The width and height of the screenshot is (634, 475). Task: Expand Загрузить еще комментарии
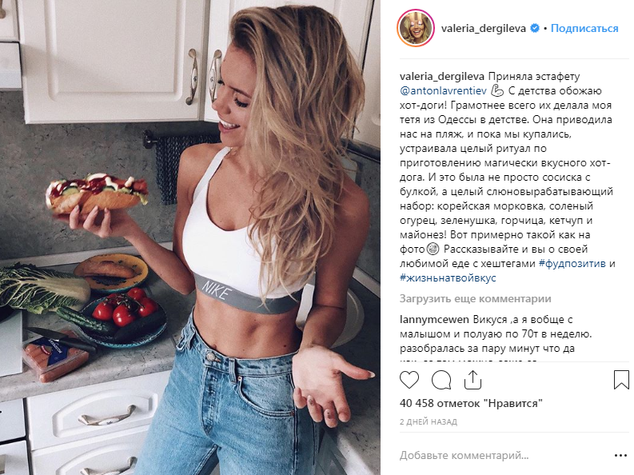[x=476, y=299]
